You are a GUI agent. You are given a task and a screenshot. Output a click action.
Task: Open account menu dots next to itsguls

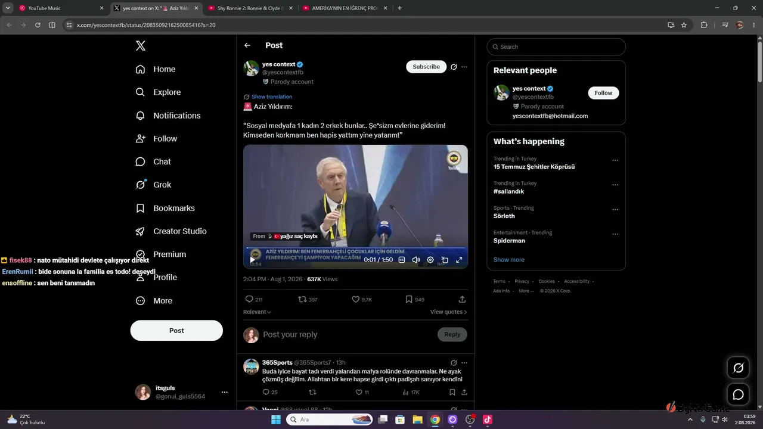[x=225, y=392]
